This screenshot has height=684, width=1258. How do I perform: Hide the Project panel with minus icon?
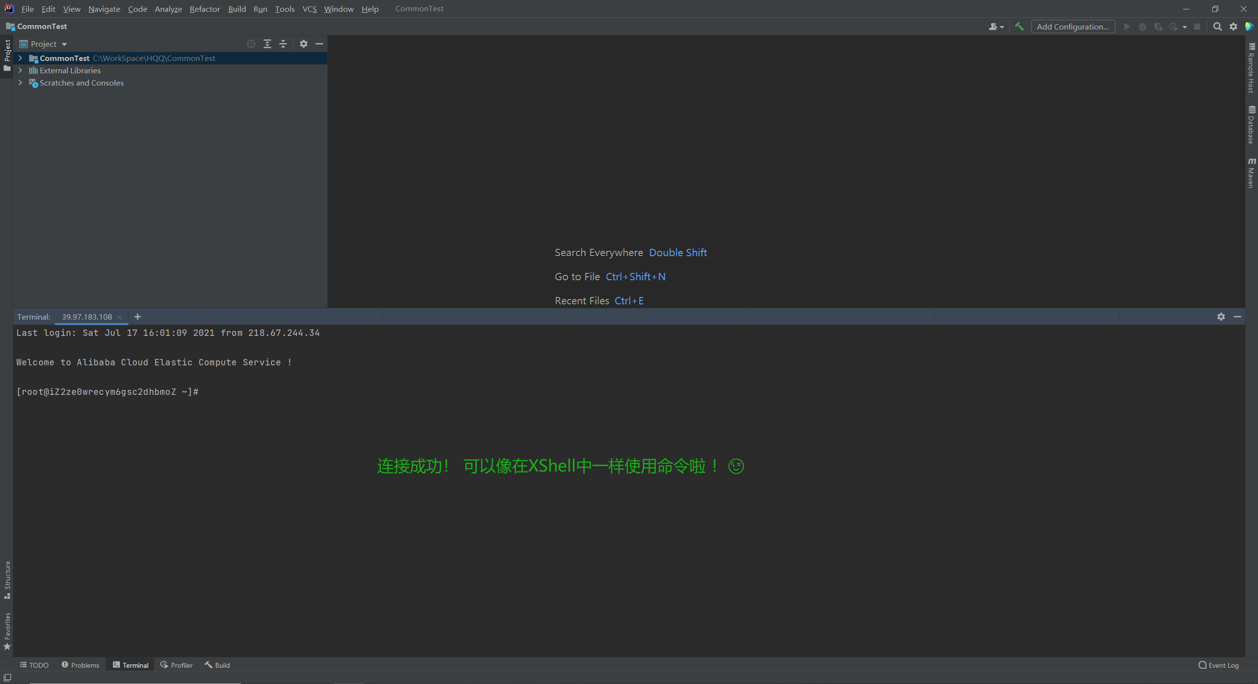point(319,44)
